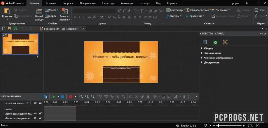Expand the Заливка фона section
This screenshot has width=268, height=128.
(x=202, y=53)
